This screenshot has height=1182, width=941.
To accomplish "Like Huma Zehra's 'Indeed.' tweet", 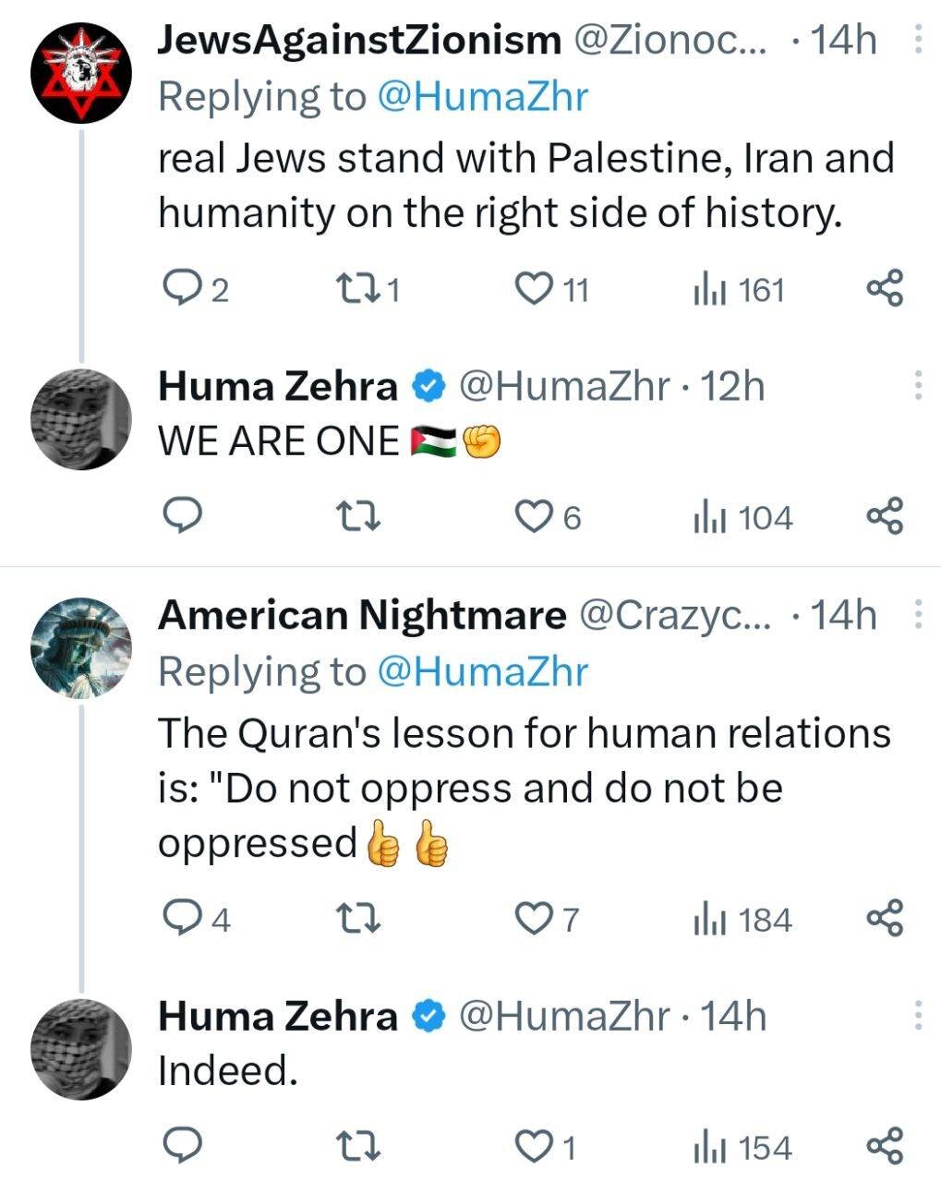I will click(x=533, y=1147).
